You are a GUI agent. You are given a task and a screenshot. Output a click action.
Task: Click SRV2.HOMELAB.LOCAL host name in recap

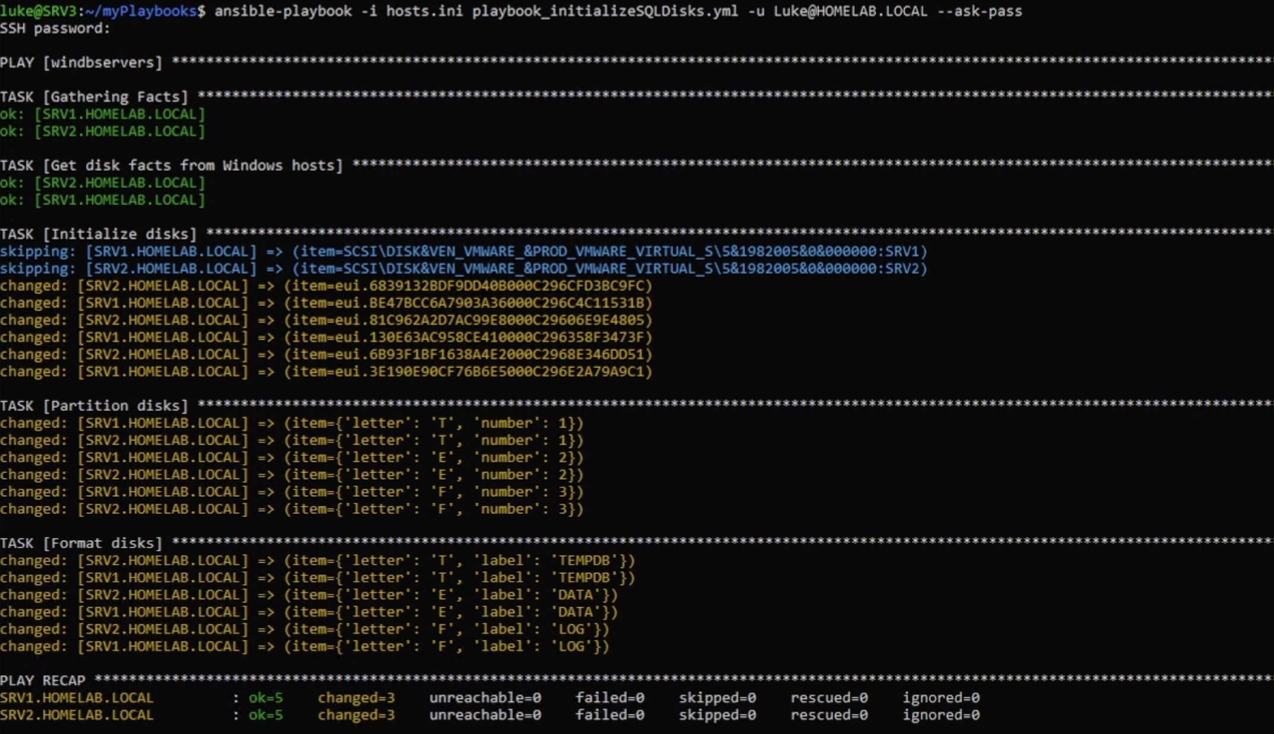click(x=77, y=716)
